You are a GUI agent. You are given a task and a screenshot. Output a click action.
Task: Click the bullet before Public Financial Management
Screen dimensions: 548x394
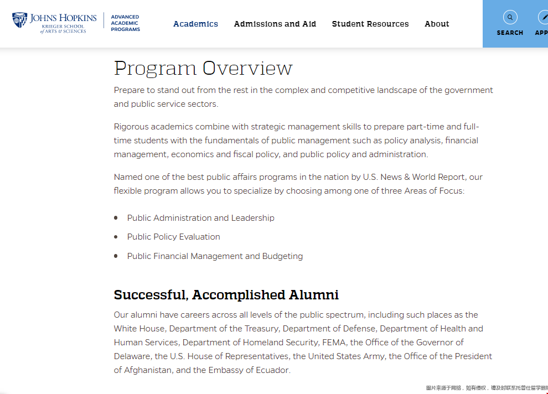pos(116,256)
